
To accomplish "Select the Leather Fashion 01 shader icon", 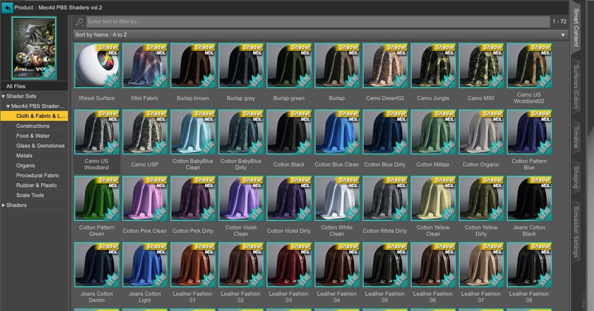I will pos(193,264).
